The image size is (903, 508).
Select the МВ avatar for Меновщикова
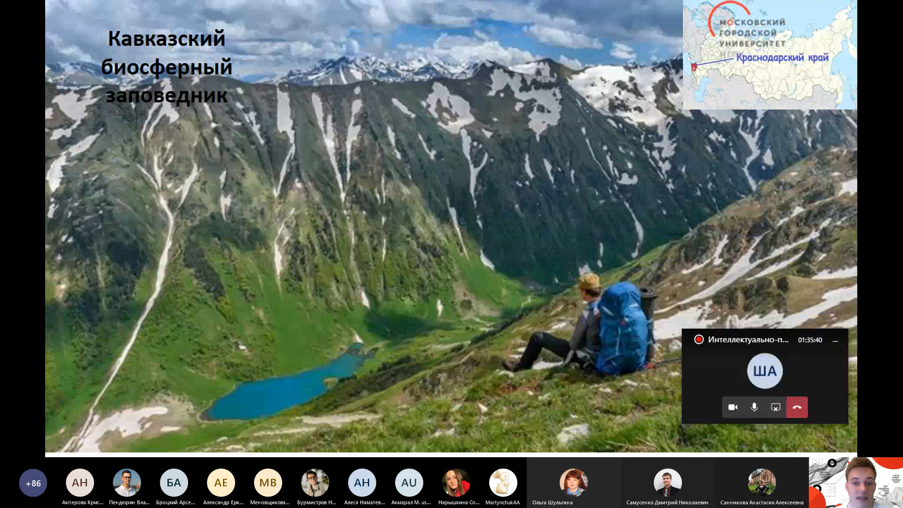click(x=268, y=483)
